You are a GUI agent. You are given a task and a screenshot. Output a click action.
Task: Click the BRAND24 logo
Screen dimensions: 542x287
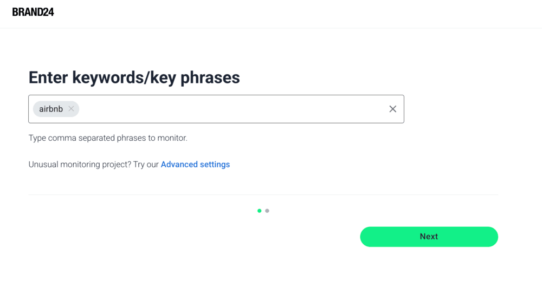[x=33, y=12]
